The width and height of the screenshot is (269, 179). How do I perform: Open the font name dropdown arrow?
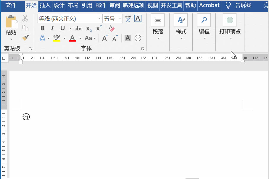point(100,18)
